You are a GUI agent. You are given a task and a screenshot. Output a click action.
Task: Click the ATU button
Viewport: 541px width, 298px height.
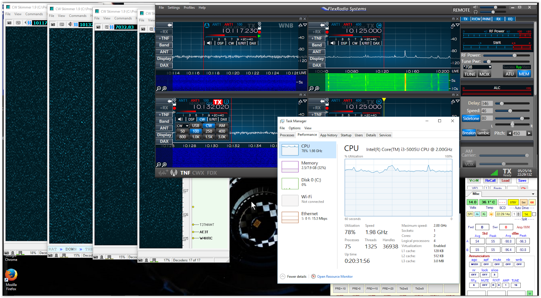tap(510, 74)
